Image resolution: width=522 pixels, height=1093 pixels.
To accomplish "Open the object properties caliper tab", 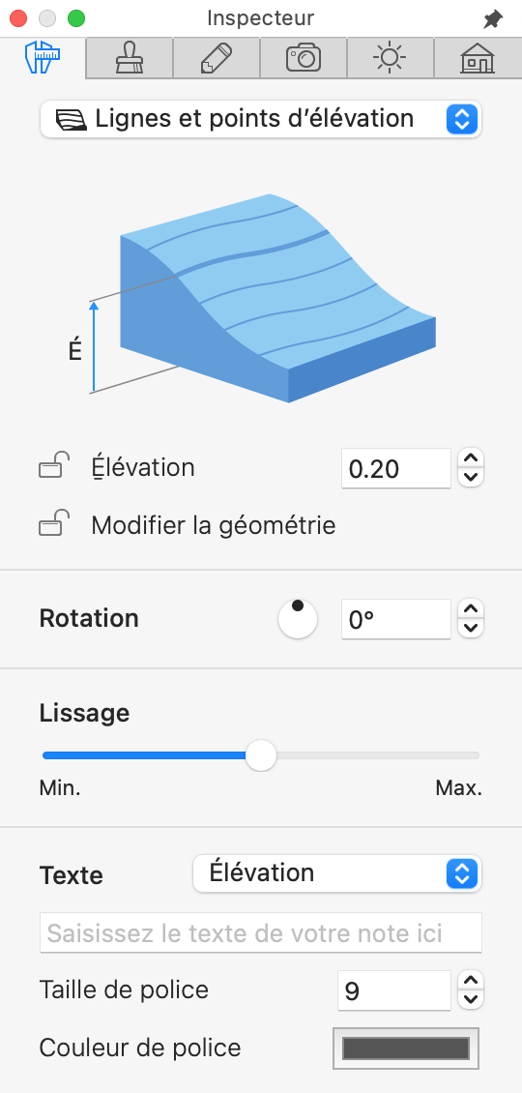I will click(43, 59).
